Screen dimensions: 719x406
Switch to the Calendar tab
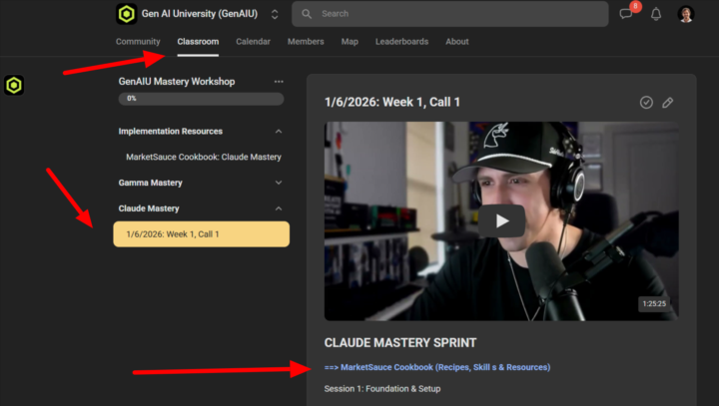[253, 42]
